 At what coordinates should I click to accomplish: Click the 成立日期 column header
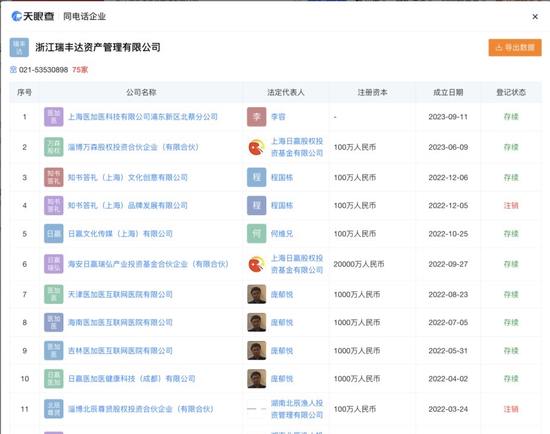(x=449, y=92)
